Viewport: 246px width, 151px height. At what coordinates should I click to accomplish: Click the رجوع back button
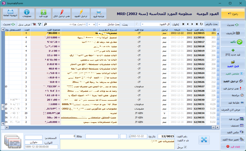coord(233,14)
